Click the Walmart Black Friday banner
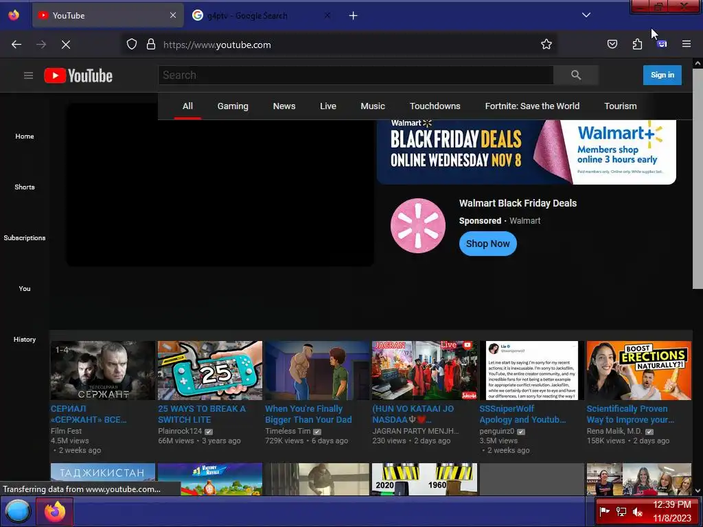703x527 pixels. [527, 152]
